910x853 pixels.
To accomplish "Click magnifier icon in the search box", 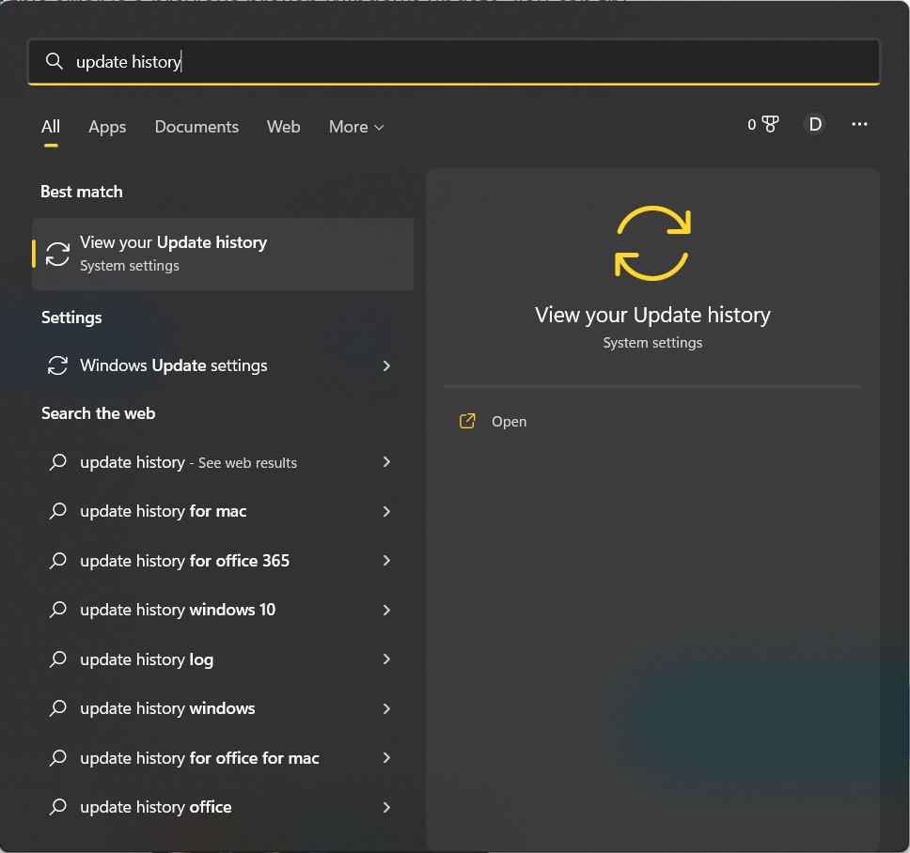I will coord(55,62).
